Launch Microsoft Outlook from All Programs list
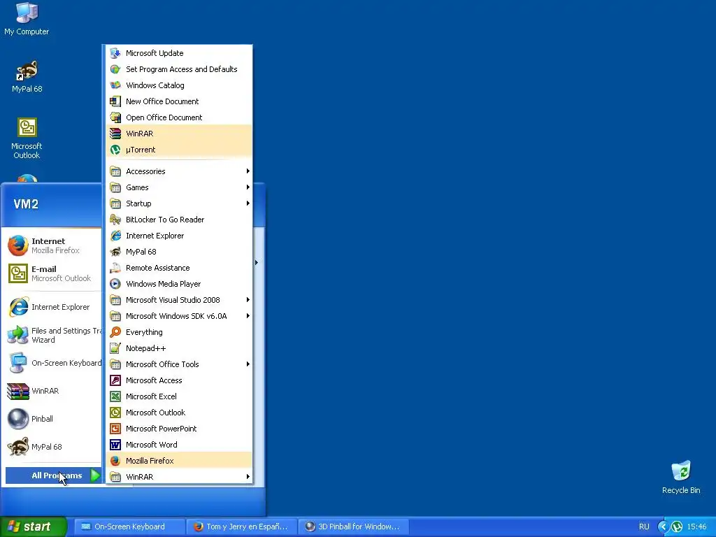Viewport: 716px width, 537px height. pyautogui.click(x=179, y=413)
